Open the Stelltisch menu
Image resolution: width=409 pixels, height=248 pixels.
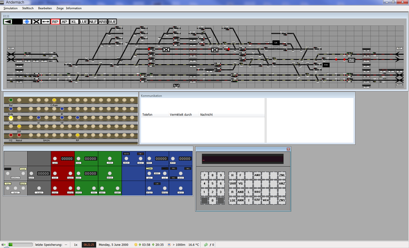(28, 8)
